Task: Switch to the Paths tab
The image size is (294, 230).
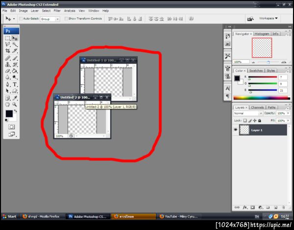Action: tap(271, 107)
